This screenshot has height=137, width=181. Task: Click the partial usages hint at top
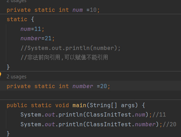(17, 1)
